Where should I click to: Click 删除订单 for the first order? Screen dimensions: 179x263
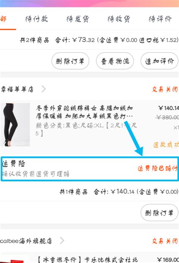[70, 61]
